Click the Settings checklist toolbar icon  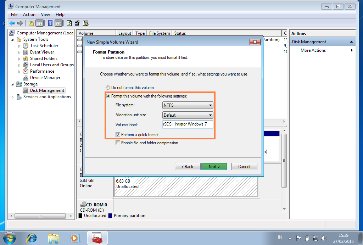pyautogui.click(x=86, y=23)
